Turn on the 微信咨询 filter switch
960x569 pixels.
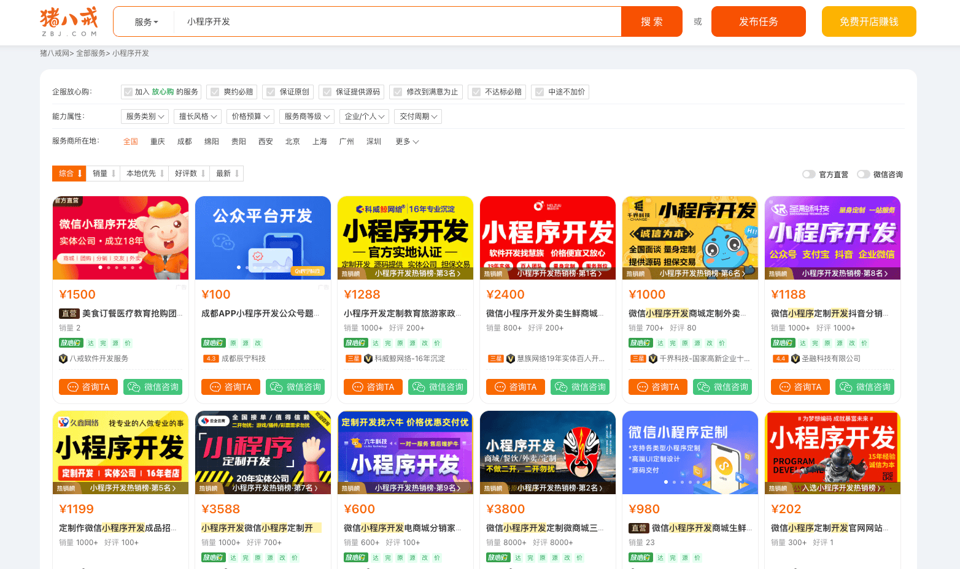(x=862, y=174)
